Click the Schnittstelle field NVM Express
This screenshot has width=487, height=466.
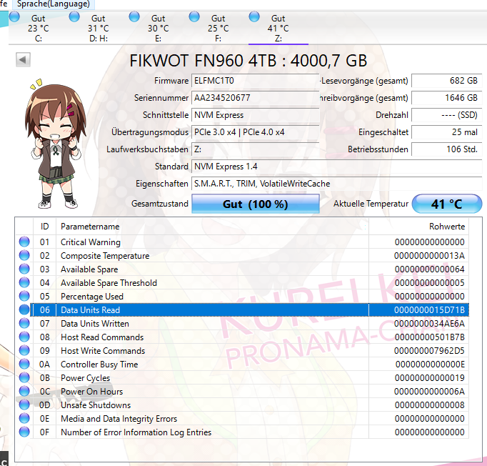tap(256, 115)
